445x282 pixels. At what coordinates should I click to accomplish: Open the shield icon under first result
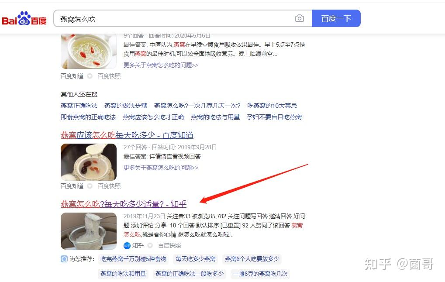(x=90, y=76)
